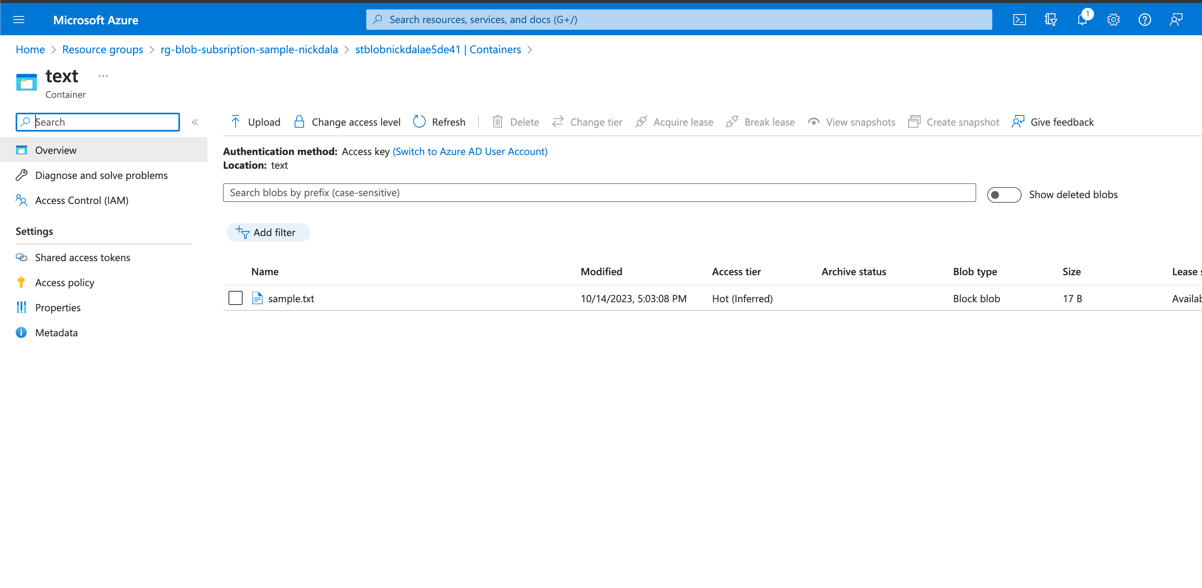Click Change access level lock button
Viewport: 1202px width, 588px height.
click(x=347, y=122)
